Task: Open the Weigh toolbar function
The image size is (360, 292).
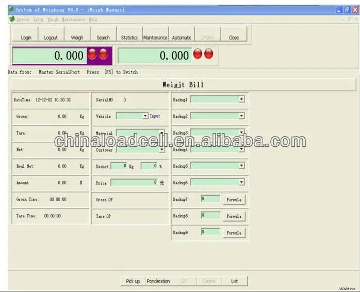Action: point(77,37)
